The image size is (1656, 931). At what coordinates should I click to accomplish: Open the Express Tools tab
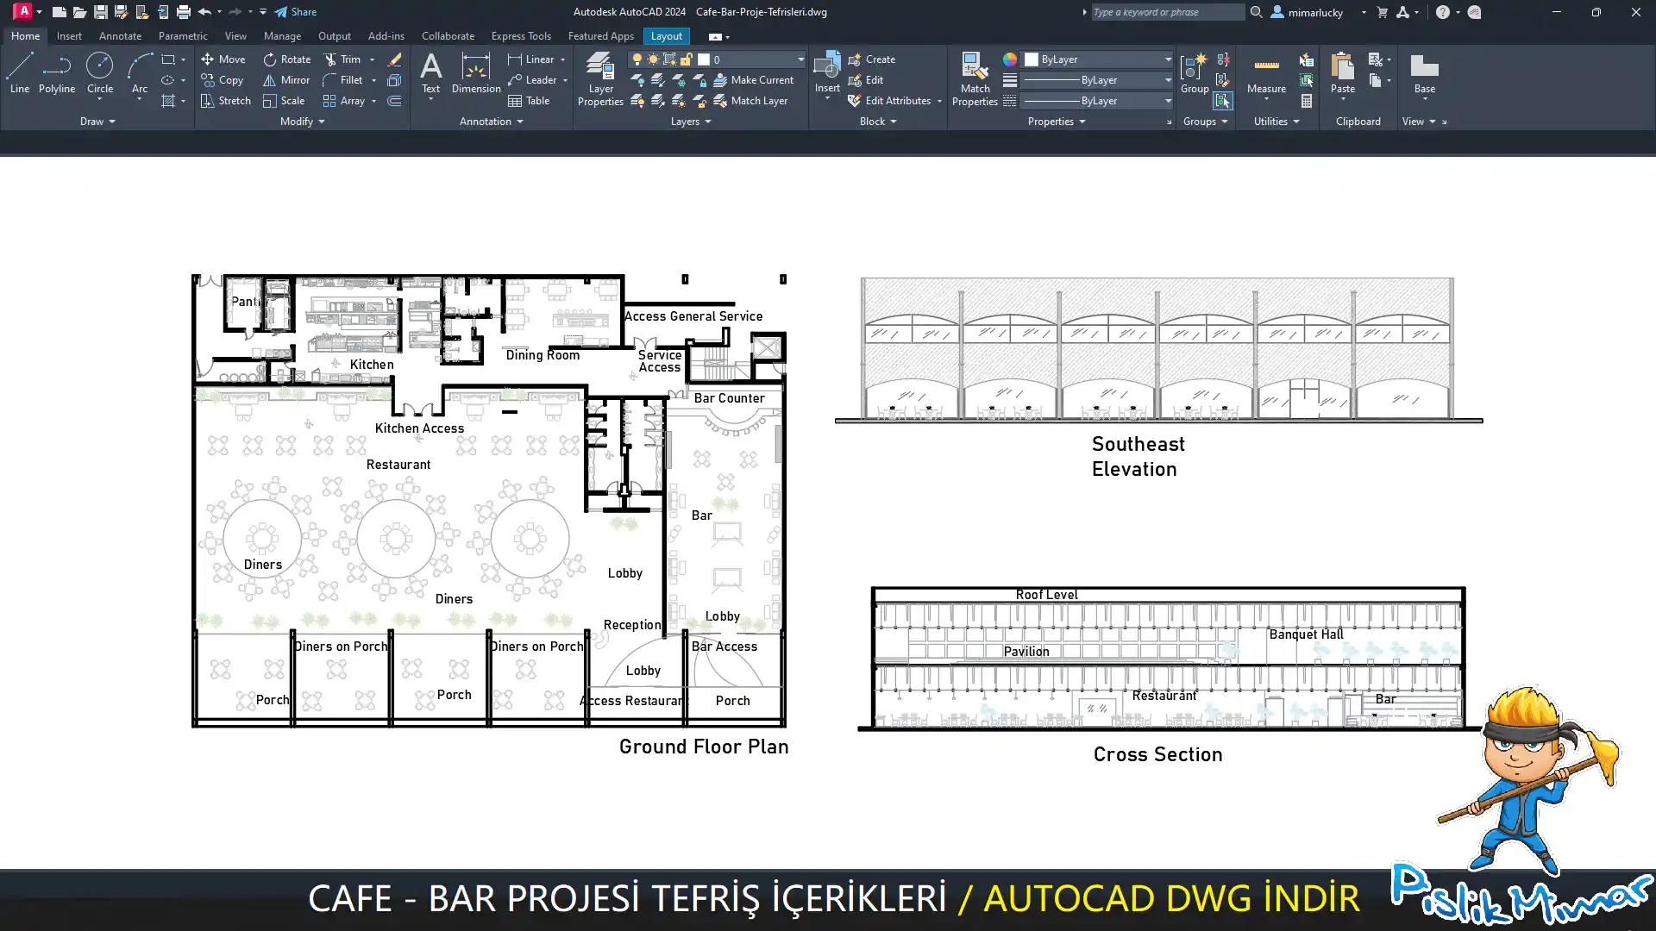(x=521, y=36)
